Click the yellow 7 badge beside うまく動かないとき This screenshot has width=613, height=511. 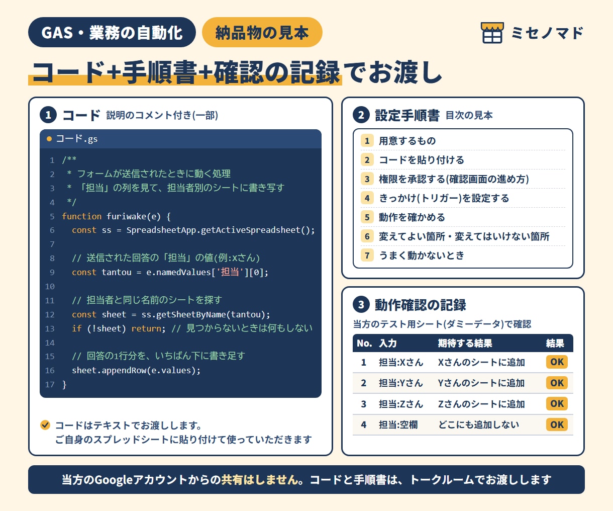tap(367, 255)
